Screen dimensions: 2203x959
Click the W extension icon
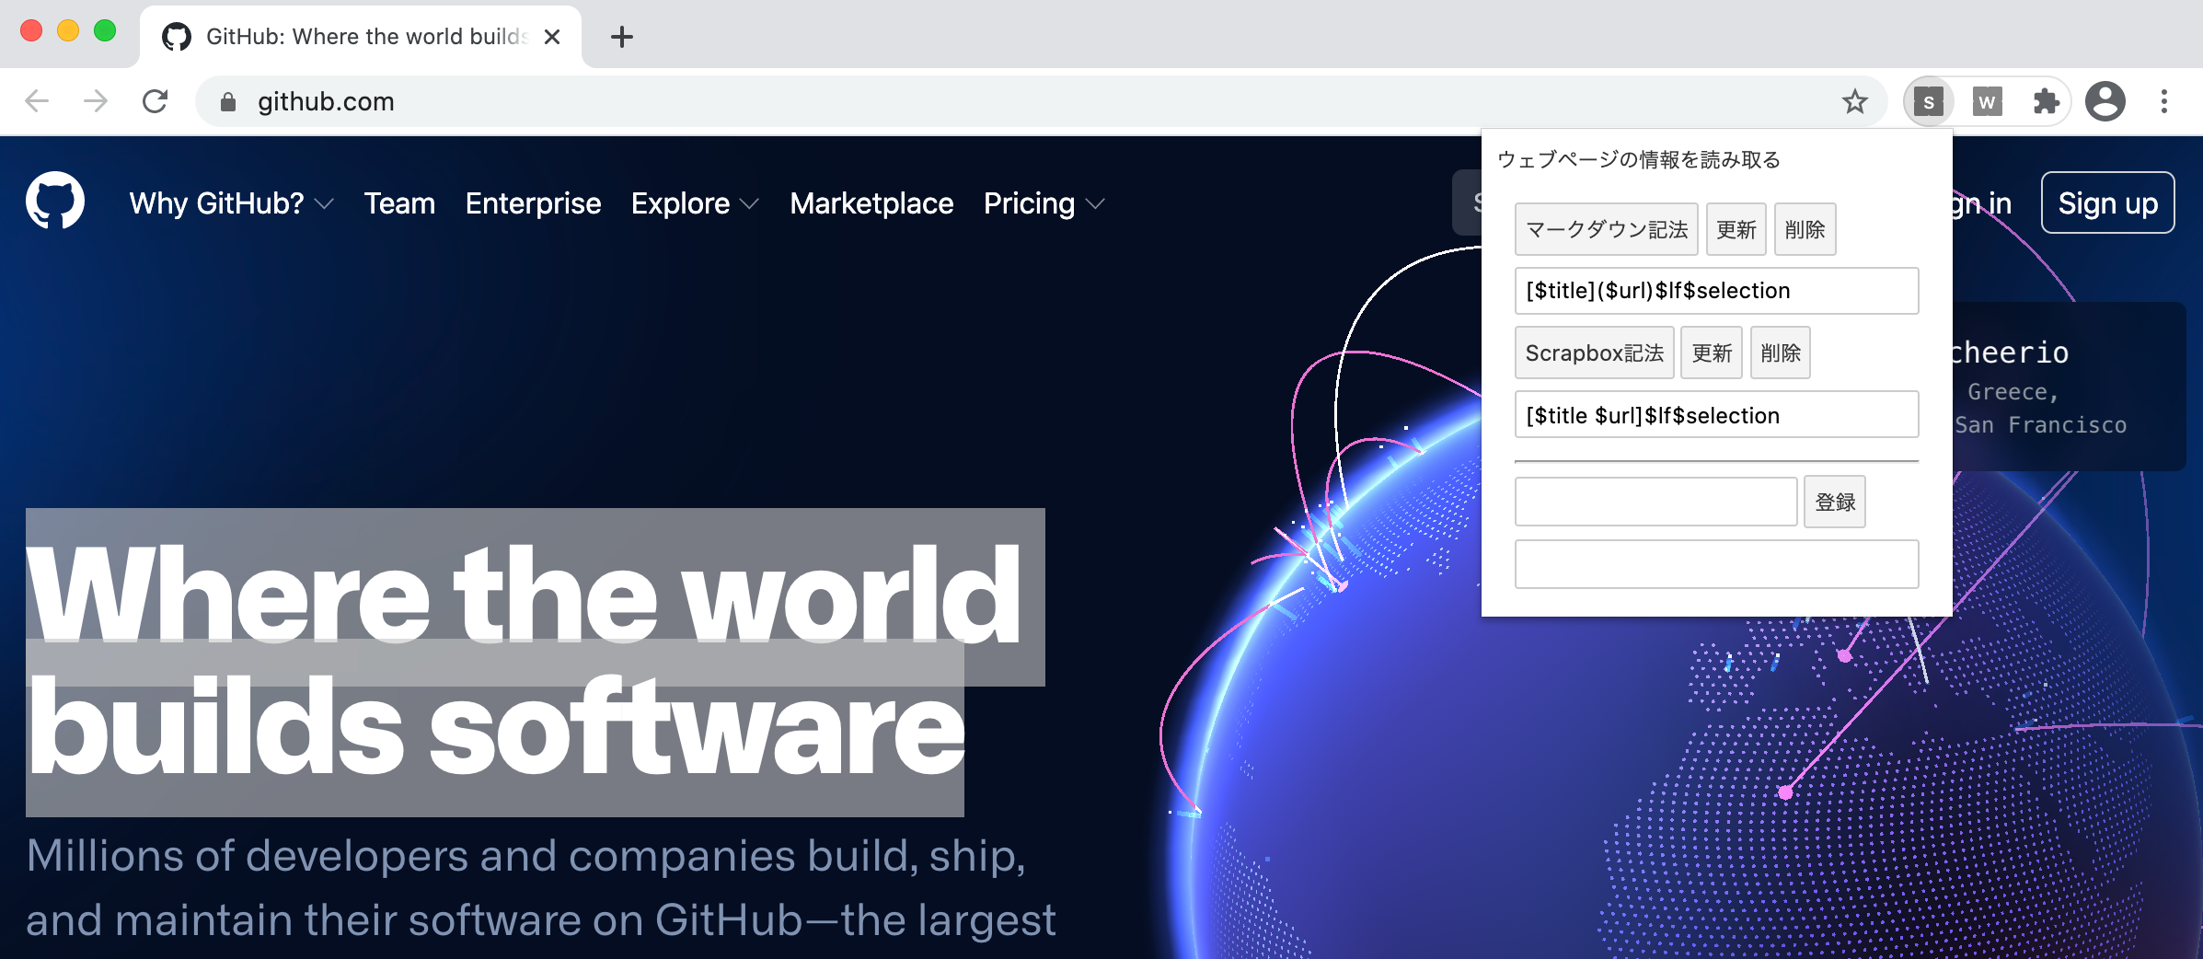[1988, 101]
